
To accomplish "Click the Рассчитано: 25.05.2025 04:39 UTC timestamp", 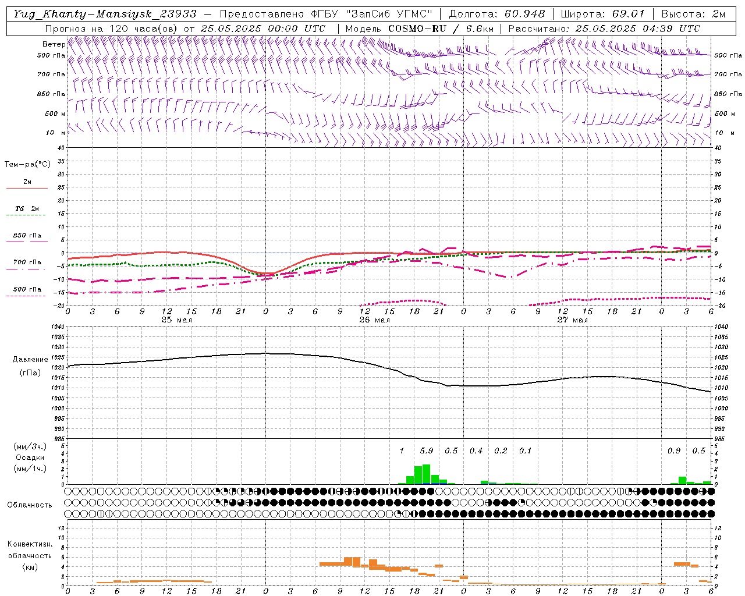I will [x=604, y=29].
